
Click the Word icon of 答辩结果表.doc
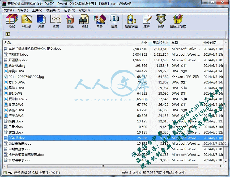pos(6,160)
